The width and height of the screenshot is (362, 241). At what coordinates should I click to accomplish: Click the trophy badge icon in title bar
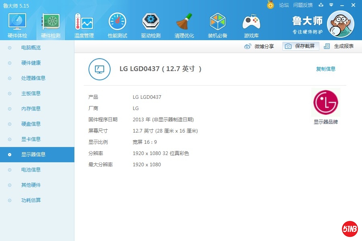[x=269, y=5]
